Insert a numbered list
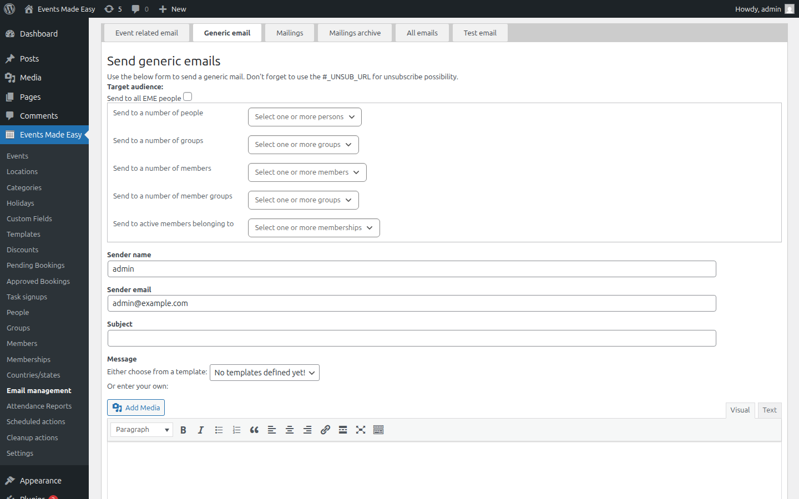Screen dimensions: 799x499 pos(236,430)
